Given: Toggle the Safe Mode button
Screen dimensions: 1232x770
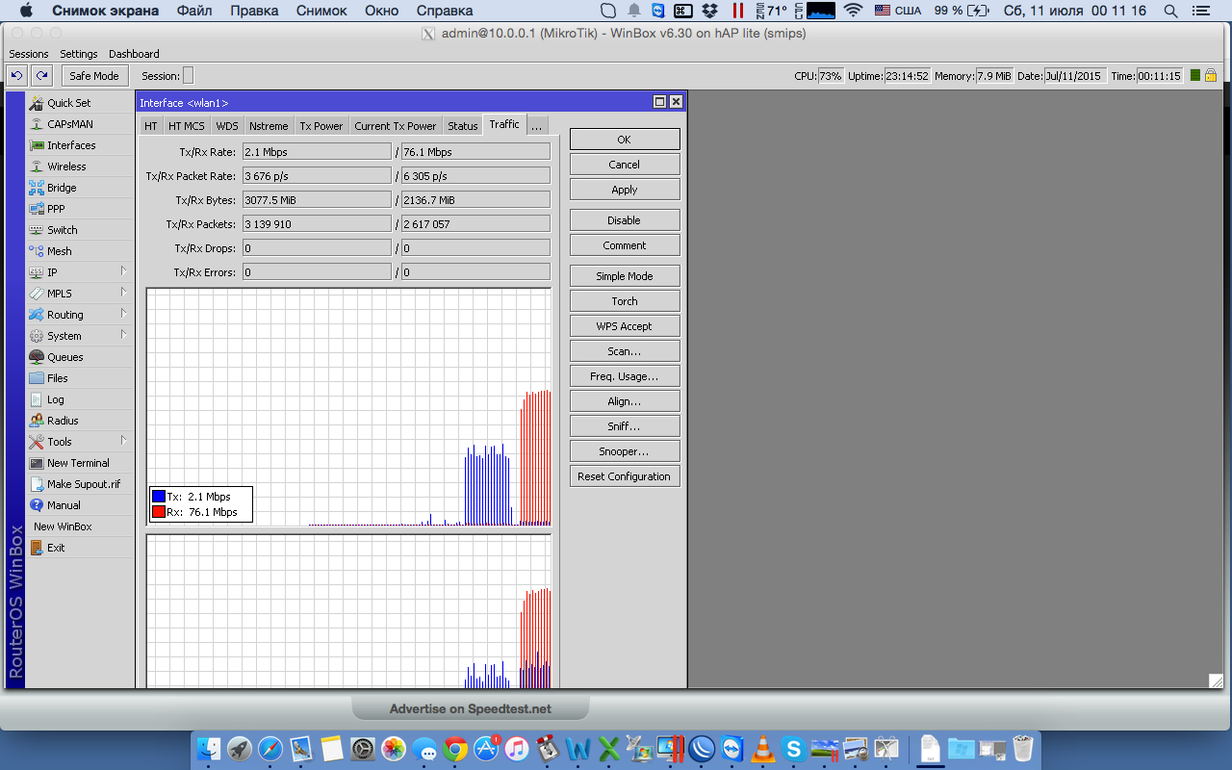Looking at the screenshot, I should [94, 76].
